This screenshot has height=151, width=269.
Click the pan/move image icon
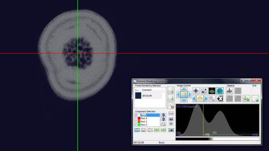(196, 91)
